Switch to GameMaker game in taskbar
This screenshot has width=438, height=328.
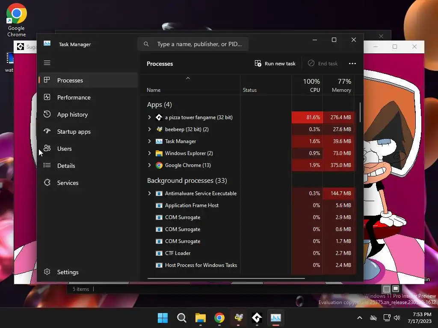click(x=257, y=318)
